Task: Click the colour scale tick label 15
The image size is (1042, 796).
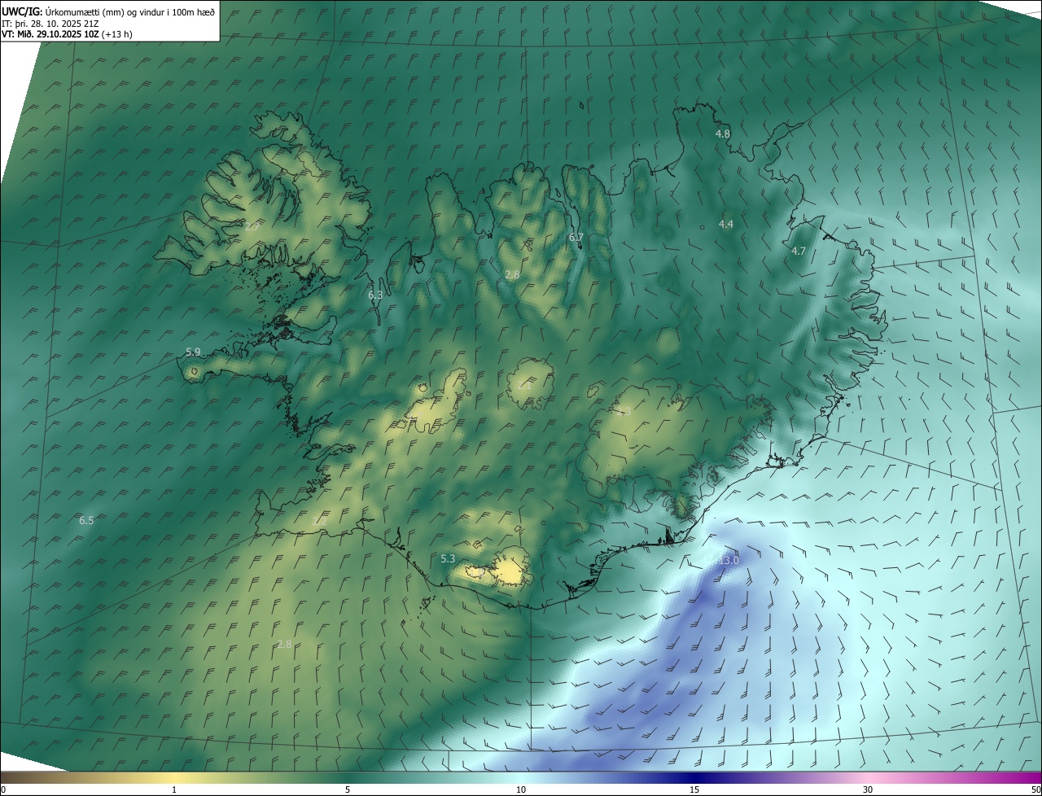Action: [x=694, y=790]
